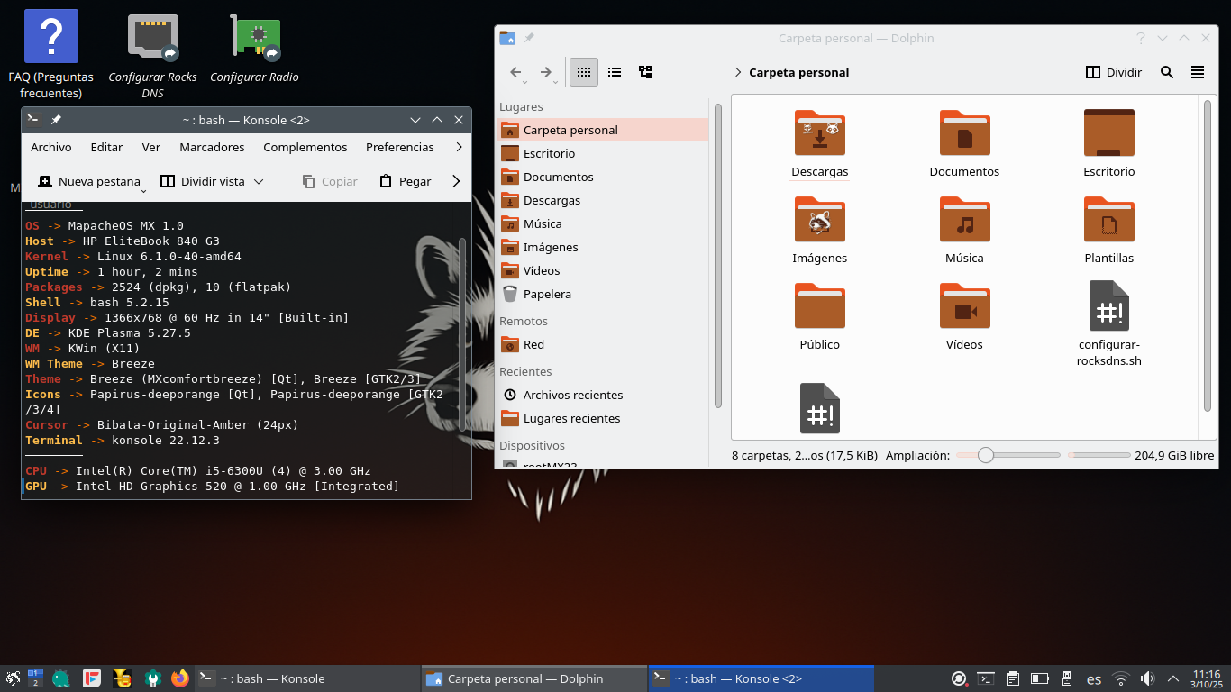Click Nueva pestaña in Konsole toolbar
The height and width of the screenshot is (692, 1231).
[x=88, y=181]
